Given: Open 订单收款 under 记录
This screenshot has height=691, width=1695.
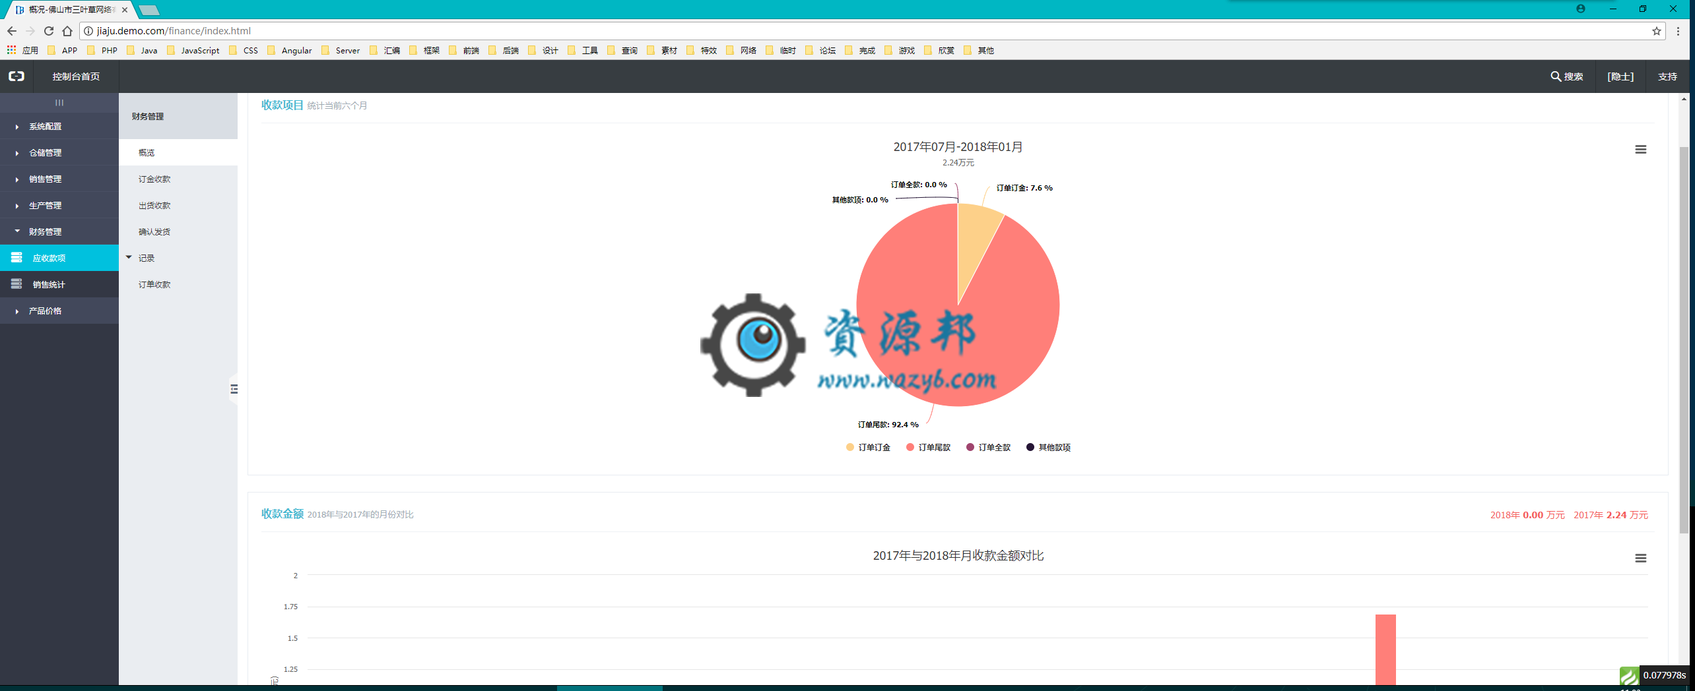Looking at the screenshot, I should (154, 285).
